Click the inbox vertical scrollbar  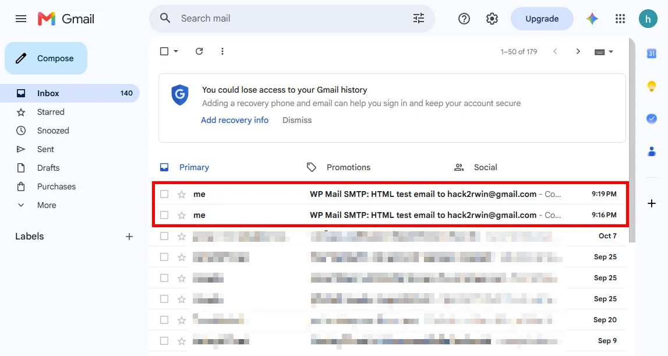(632, 140)
